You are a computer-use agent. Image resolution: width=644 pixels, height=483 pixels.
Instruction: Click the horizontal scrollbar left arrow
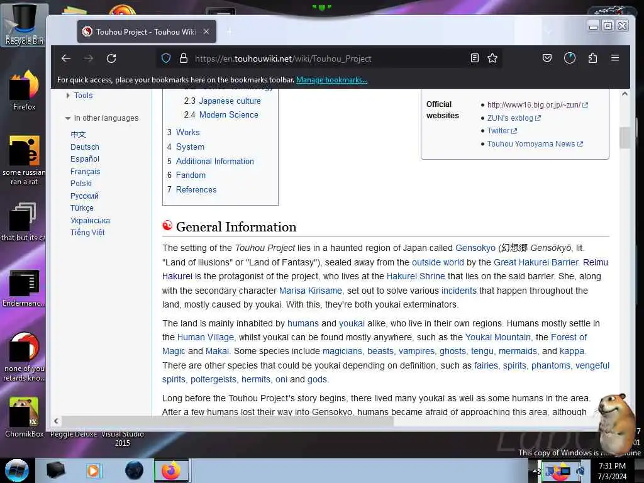point(56,421)
